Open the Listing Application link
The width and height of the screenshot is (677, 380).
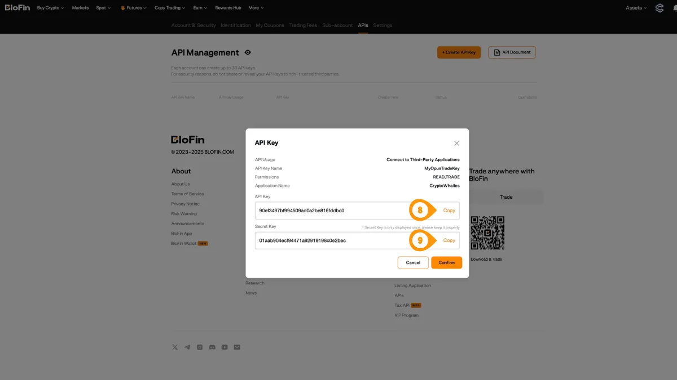pos(412,285)
